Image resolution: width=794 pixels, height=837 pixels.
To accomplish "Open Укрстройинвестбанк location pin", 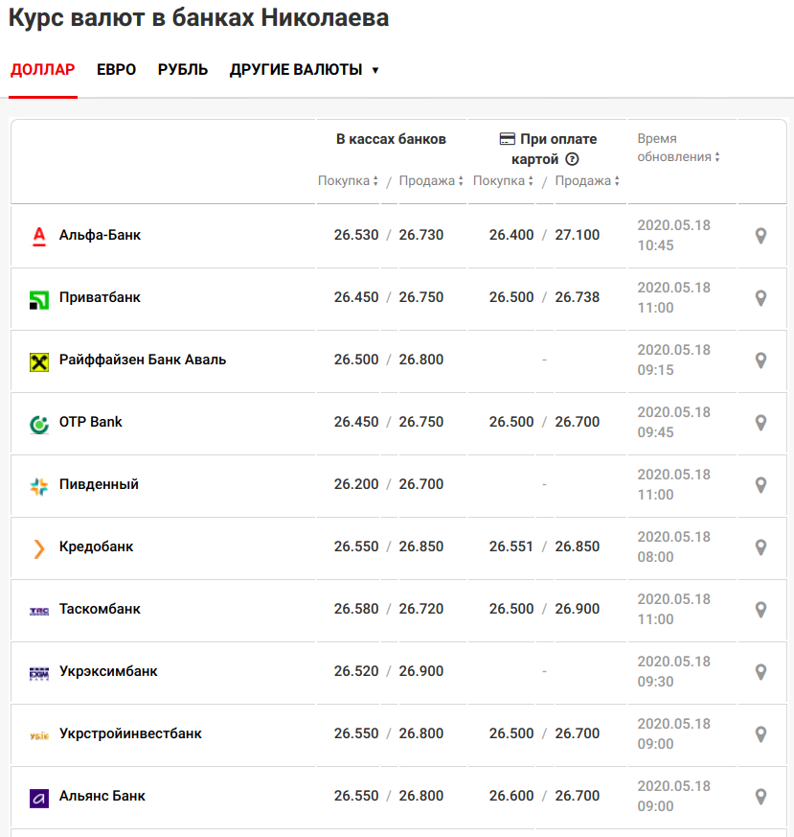I will (760, 734).
